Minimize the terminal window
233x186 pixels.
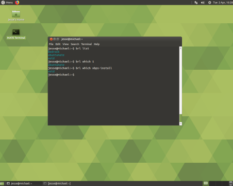pyautogui.click(x=54, y=39)
